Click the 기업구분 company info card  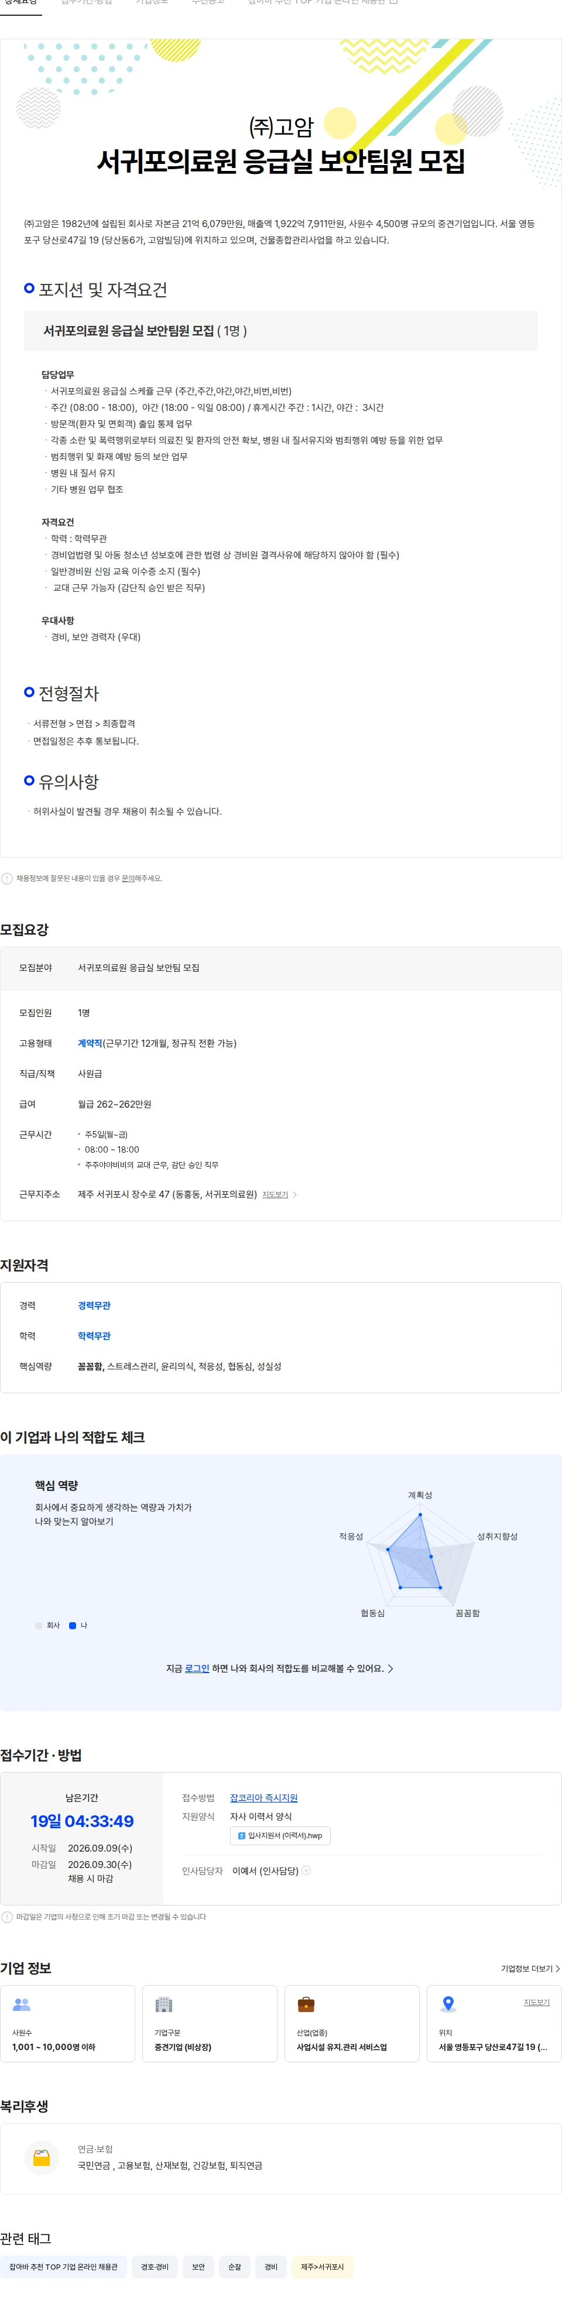210,2023
